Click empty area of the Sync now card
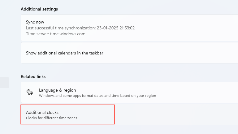The height and width of the screenshot is (134, 238). tap(186, 28)
